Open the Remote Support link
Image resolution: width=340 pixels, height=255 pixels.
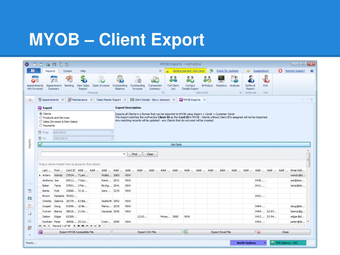pos(295,71)
